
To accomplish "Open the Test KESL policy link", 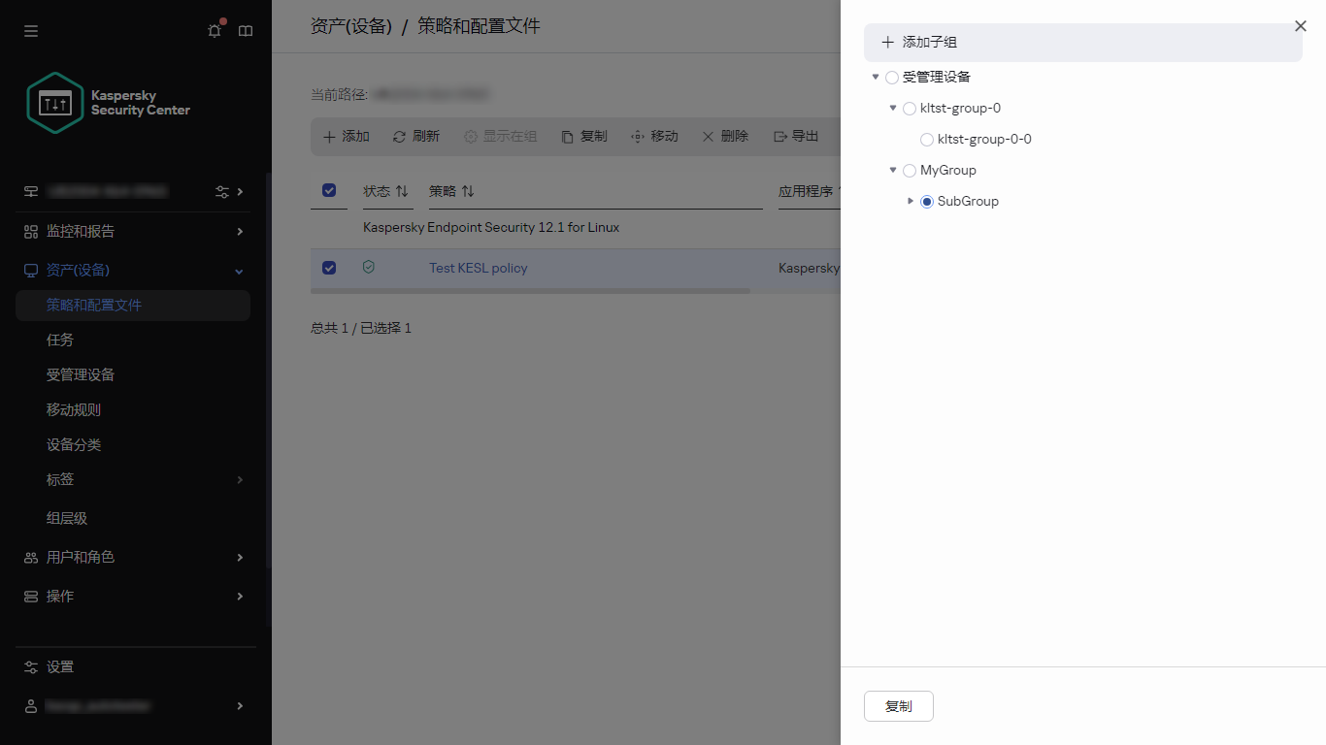I will [x=479, y=268].
